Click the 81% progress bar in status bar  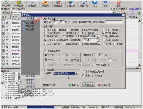click(41, 107)
